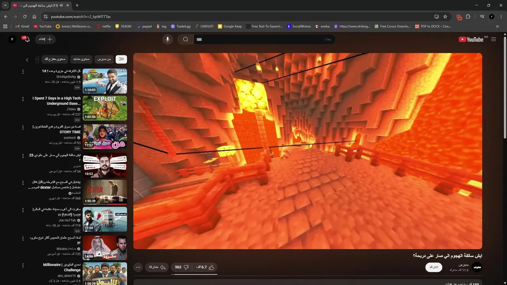The height and width of the screenshot is (285, 507).
Task: Click the YouTube search text box
Action: click(264, 39)
